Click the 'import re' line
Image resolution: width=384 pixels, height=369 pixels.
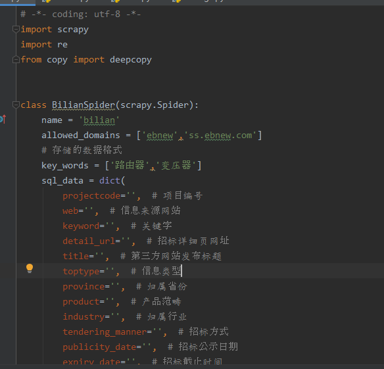pos(44,45)
